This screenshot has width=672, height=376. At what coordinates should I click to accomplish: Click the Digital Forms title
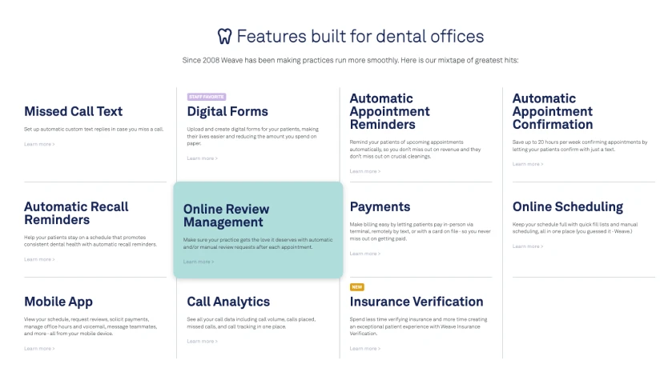click(227, 111)
